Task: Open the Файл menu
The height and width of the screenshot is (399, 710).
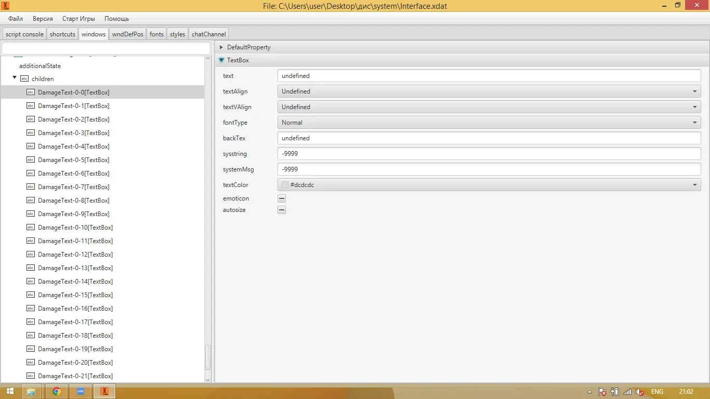Action: (16, 19)
